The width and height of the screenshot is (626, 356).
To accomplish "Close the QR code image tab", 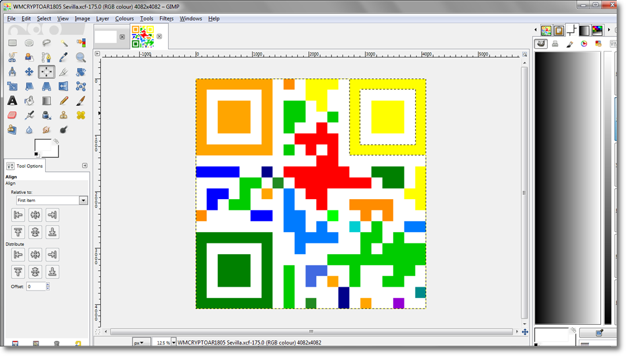I will (159, 36).
